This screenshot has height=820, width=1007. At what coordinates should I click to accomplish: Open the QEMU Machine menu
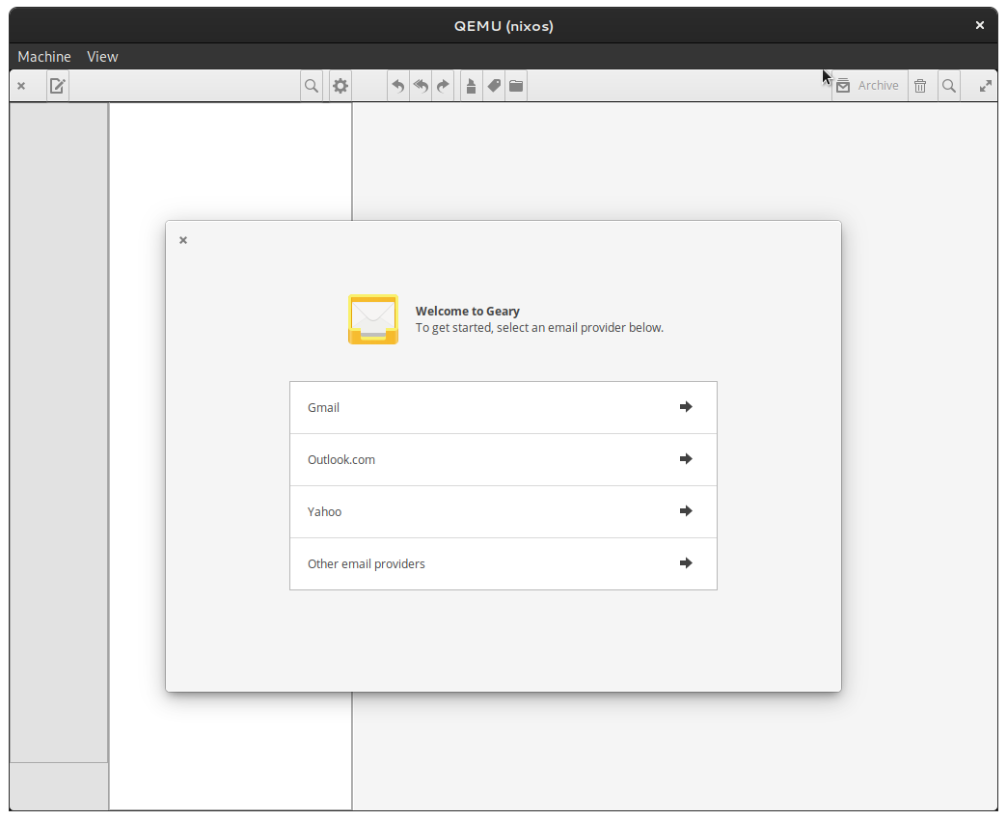(44, 57)
